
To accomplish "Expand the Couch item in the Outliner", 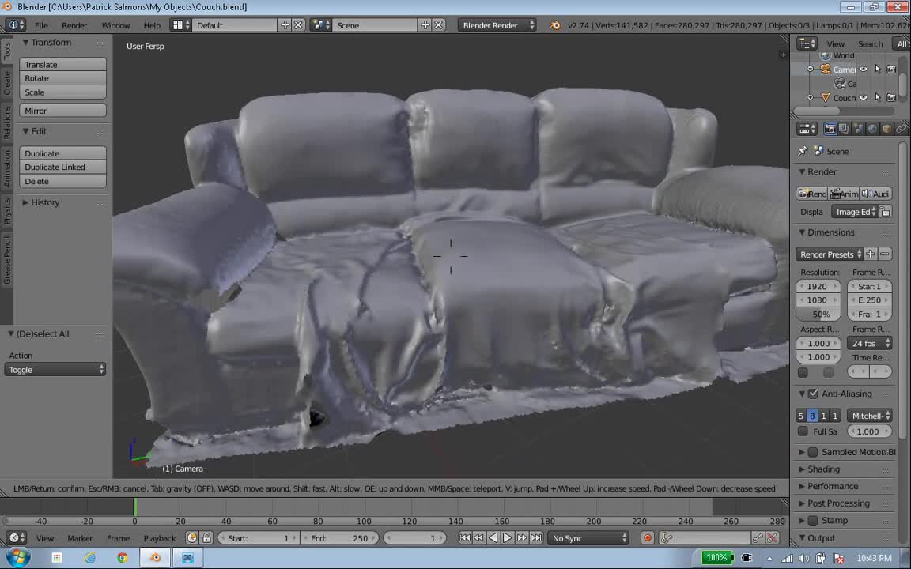I will tap(810, 97).
